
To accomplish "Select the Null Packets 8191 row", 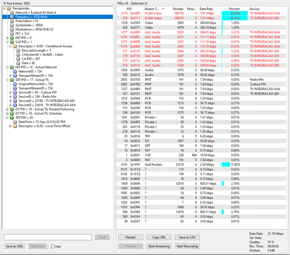I will (201, 164).
